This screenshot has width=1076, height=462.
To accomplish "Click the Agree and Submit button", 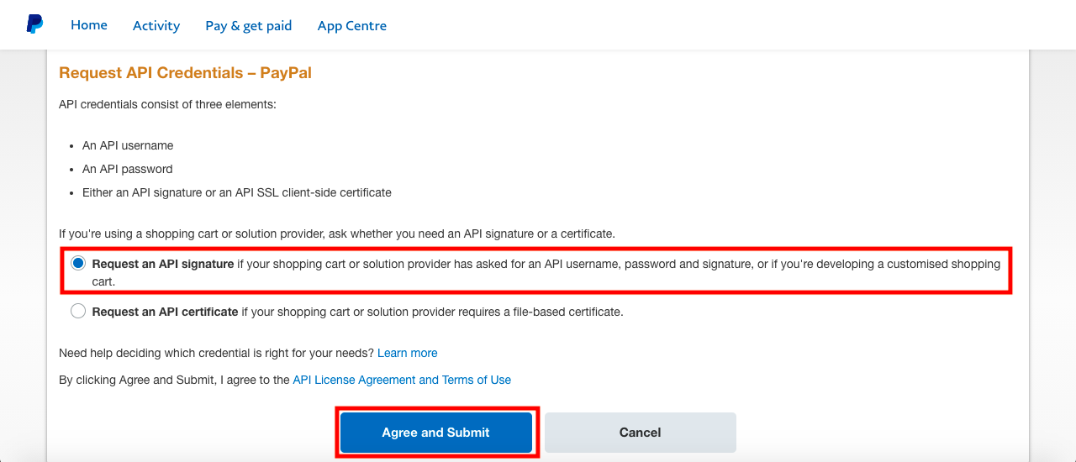I will coord(436,433).
